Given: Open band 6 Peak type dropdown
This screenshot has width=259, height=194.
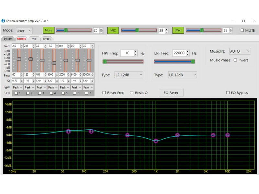Looking at the screenshot, I should pos(76,87).
